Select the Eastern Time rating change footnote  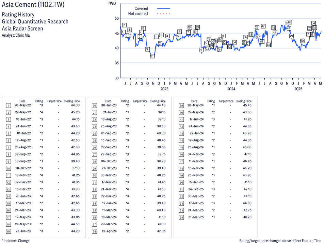(x=280, y=241)
